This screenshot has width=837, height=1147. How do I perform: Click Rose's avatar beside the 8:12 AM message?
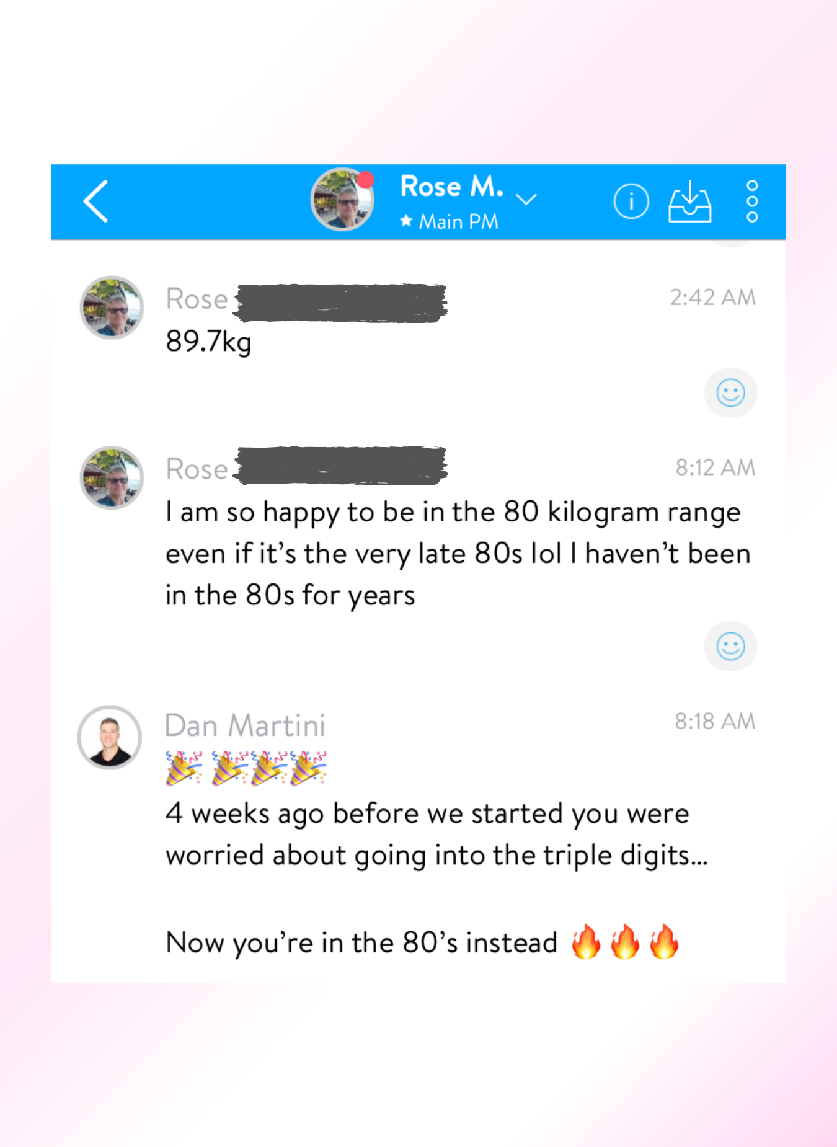pos(112,477)
